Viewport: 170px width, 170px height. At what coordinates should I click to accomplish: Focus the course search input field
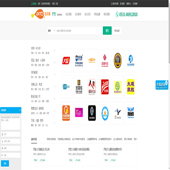click(79, 31)
